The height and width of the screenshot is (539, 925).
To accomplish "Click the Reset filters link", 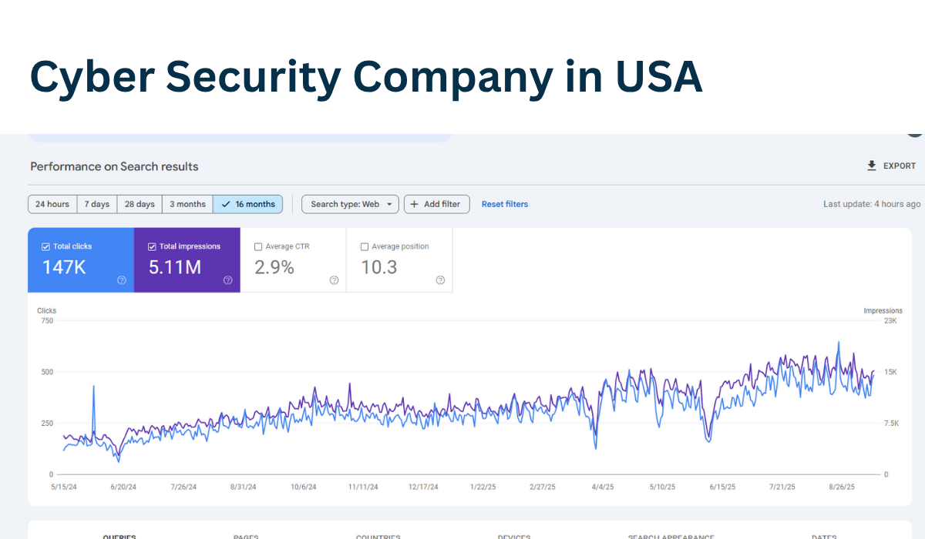I will [x=505, y=204].
